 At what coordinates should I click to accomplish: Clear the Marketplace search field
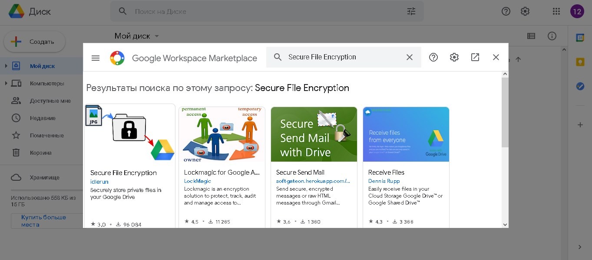[409, 57]
